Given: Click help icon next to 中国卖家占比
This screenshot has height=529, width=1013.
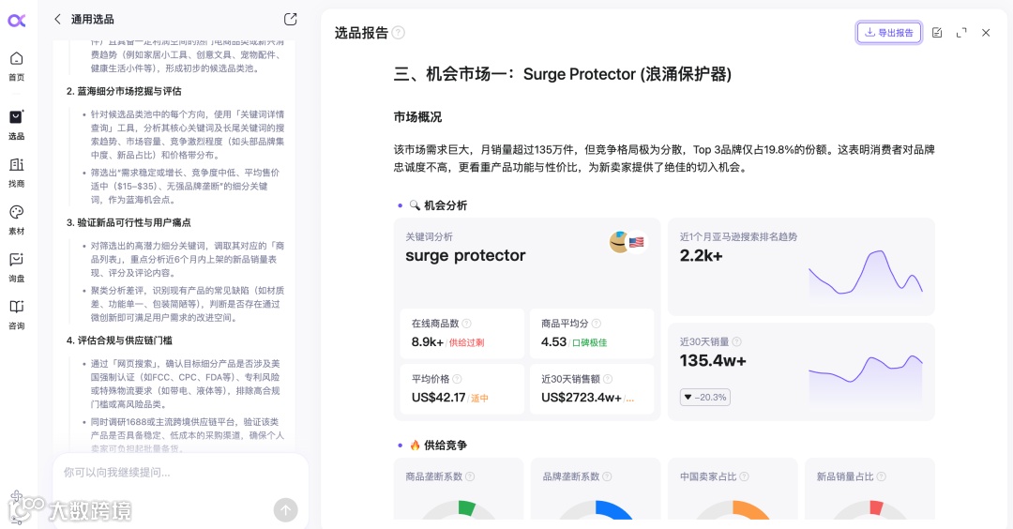Looking at the screenshot, I should click(744, 476).
